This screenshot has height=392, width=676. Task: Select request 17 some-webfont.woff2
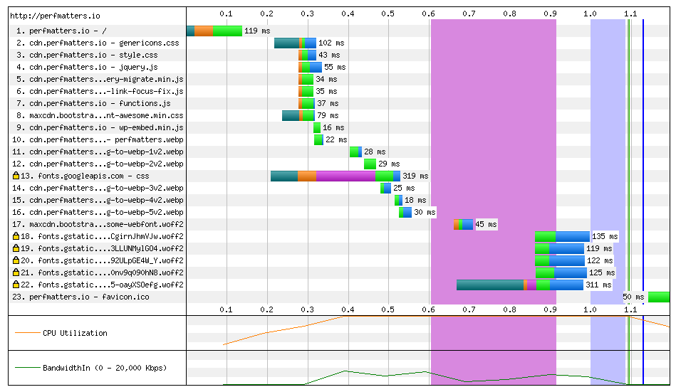tap(98, 224)
